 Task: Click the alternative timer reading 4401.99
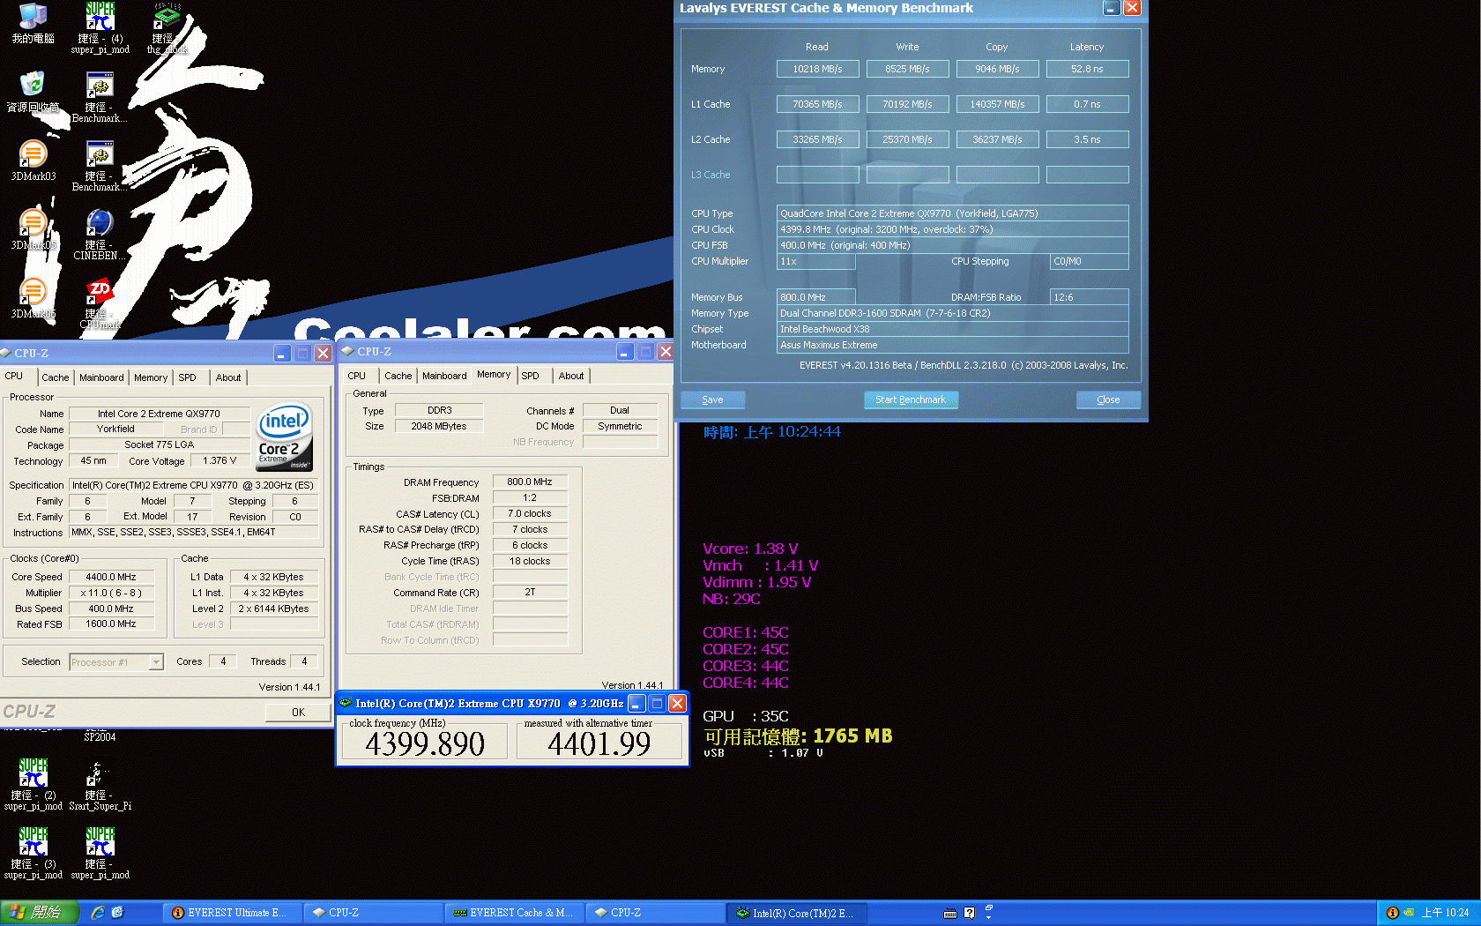(599, 744)
